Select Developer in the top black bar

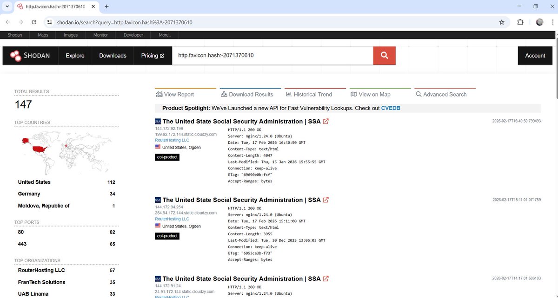click(133, 35)
